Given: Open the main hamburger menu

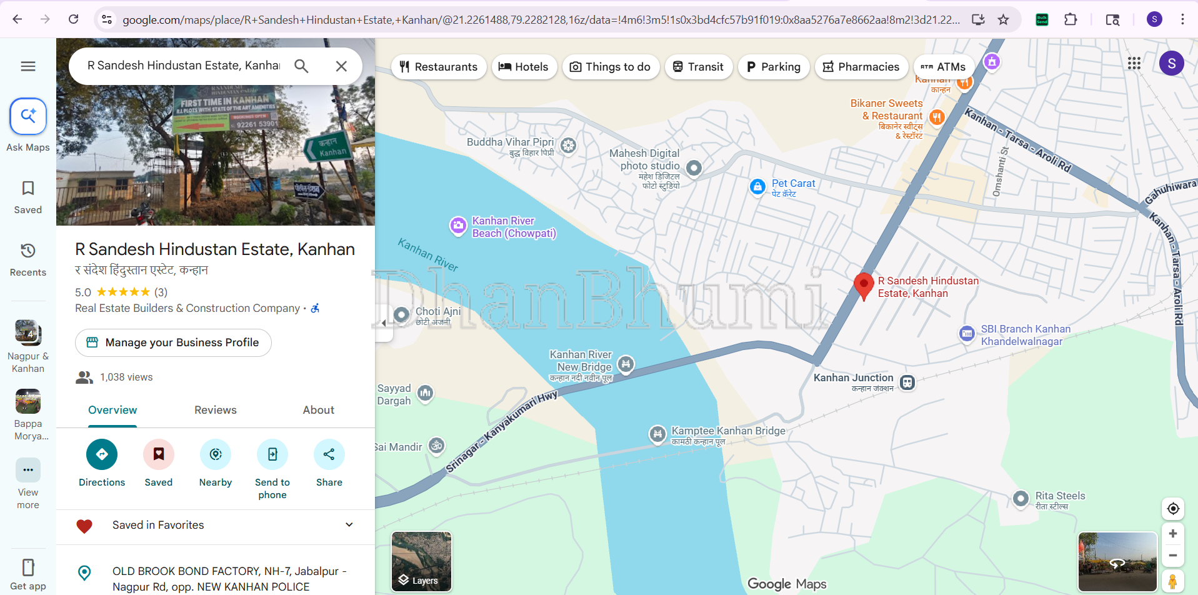Looking at the screenshot, I should click(28, 66).
